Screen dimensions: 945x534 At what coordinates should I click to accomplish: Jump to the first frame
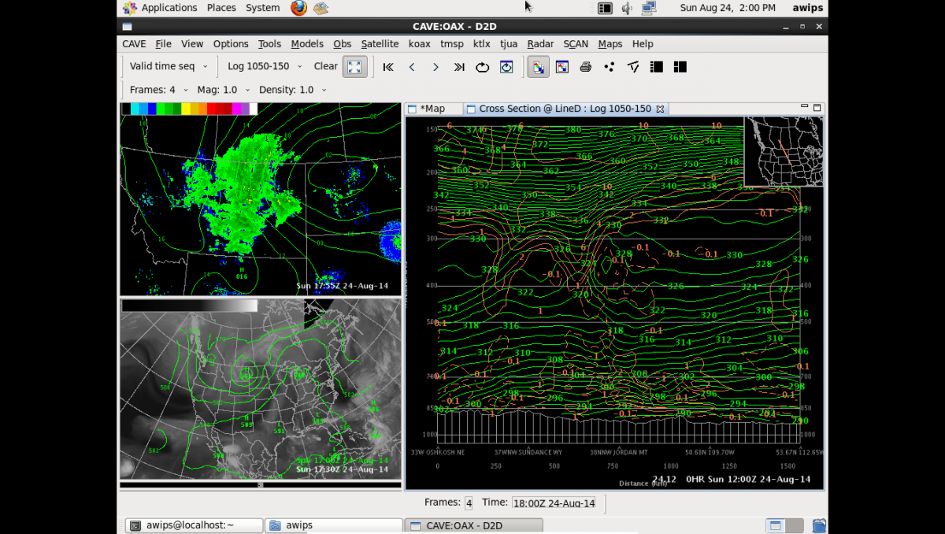click(x=388, y=67)
